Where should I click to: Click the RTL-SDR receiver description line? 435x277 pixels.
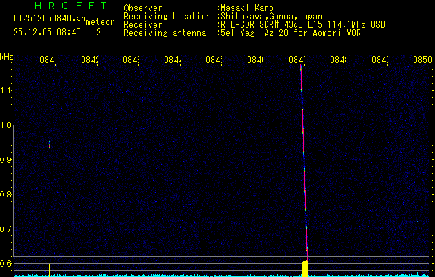coord(303,24)
